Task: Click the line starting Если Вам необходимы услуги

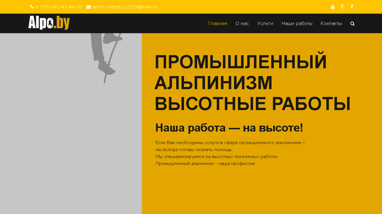Action: (230, 143)
